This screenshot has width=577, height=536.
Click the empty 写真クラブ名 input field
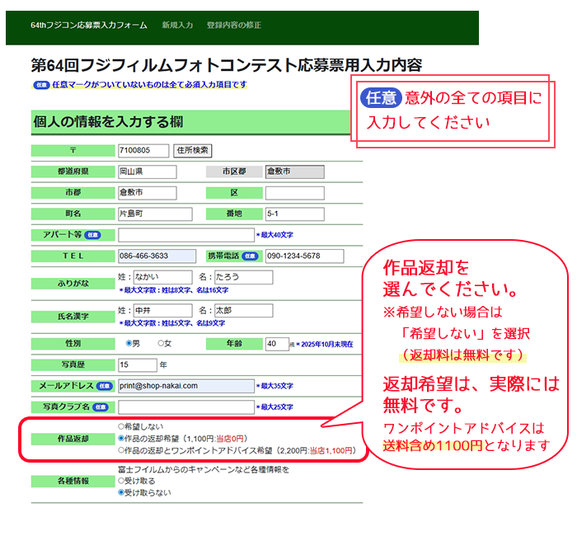click(186, 407)
